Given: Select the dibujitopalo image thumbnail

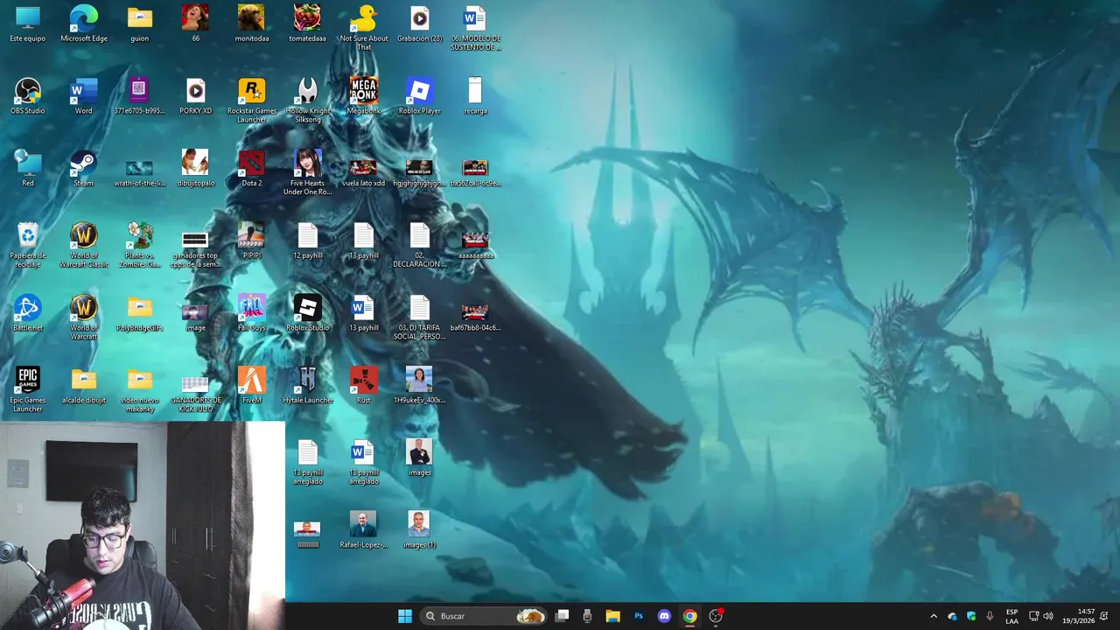Looking at the screenshot, I should click(195, 168).
